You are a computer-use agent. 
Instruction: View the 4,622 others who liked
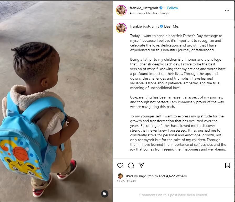click(176, 176)
